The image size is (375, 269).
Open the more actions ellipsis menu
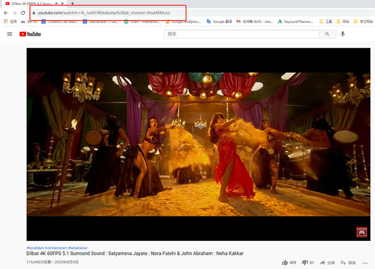click(365, 263)
